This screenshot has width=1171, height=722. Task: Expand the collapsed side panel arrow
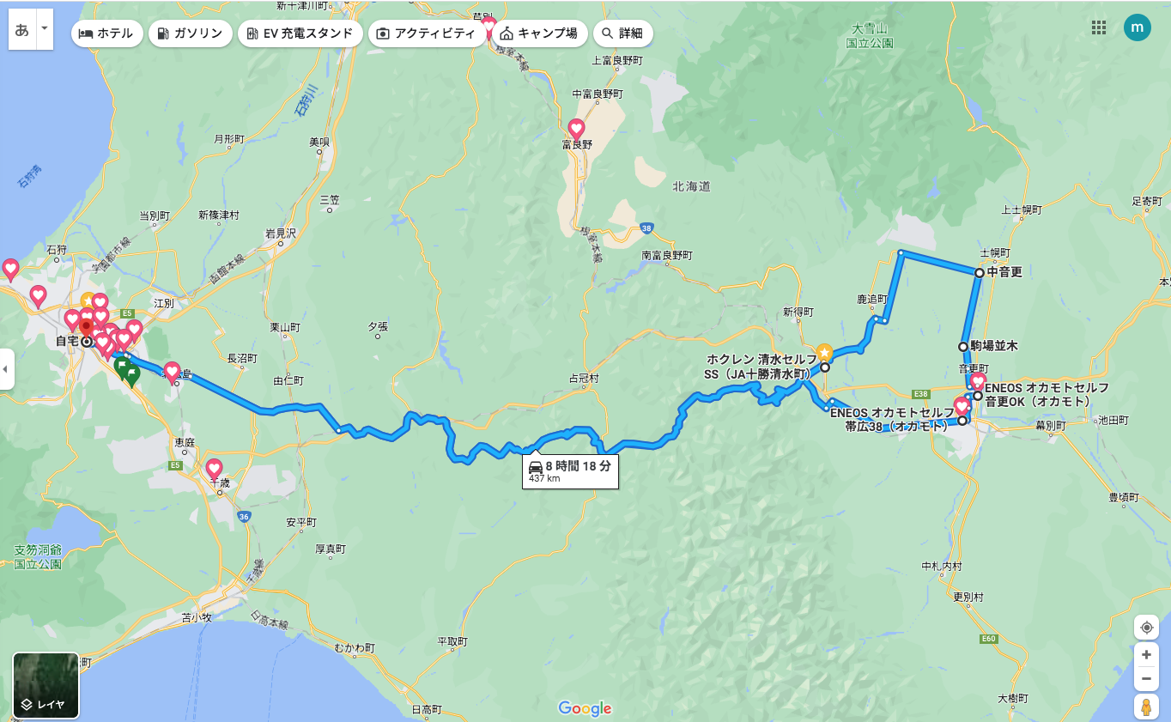(x=7, y=369)
